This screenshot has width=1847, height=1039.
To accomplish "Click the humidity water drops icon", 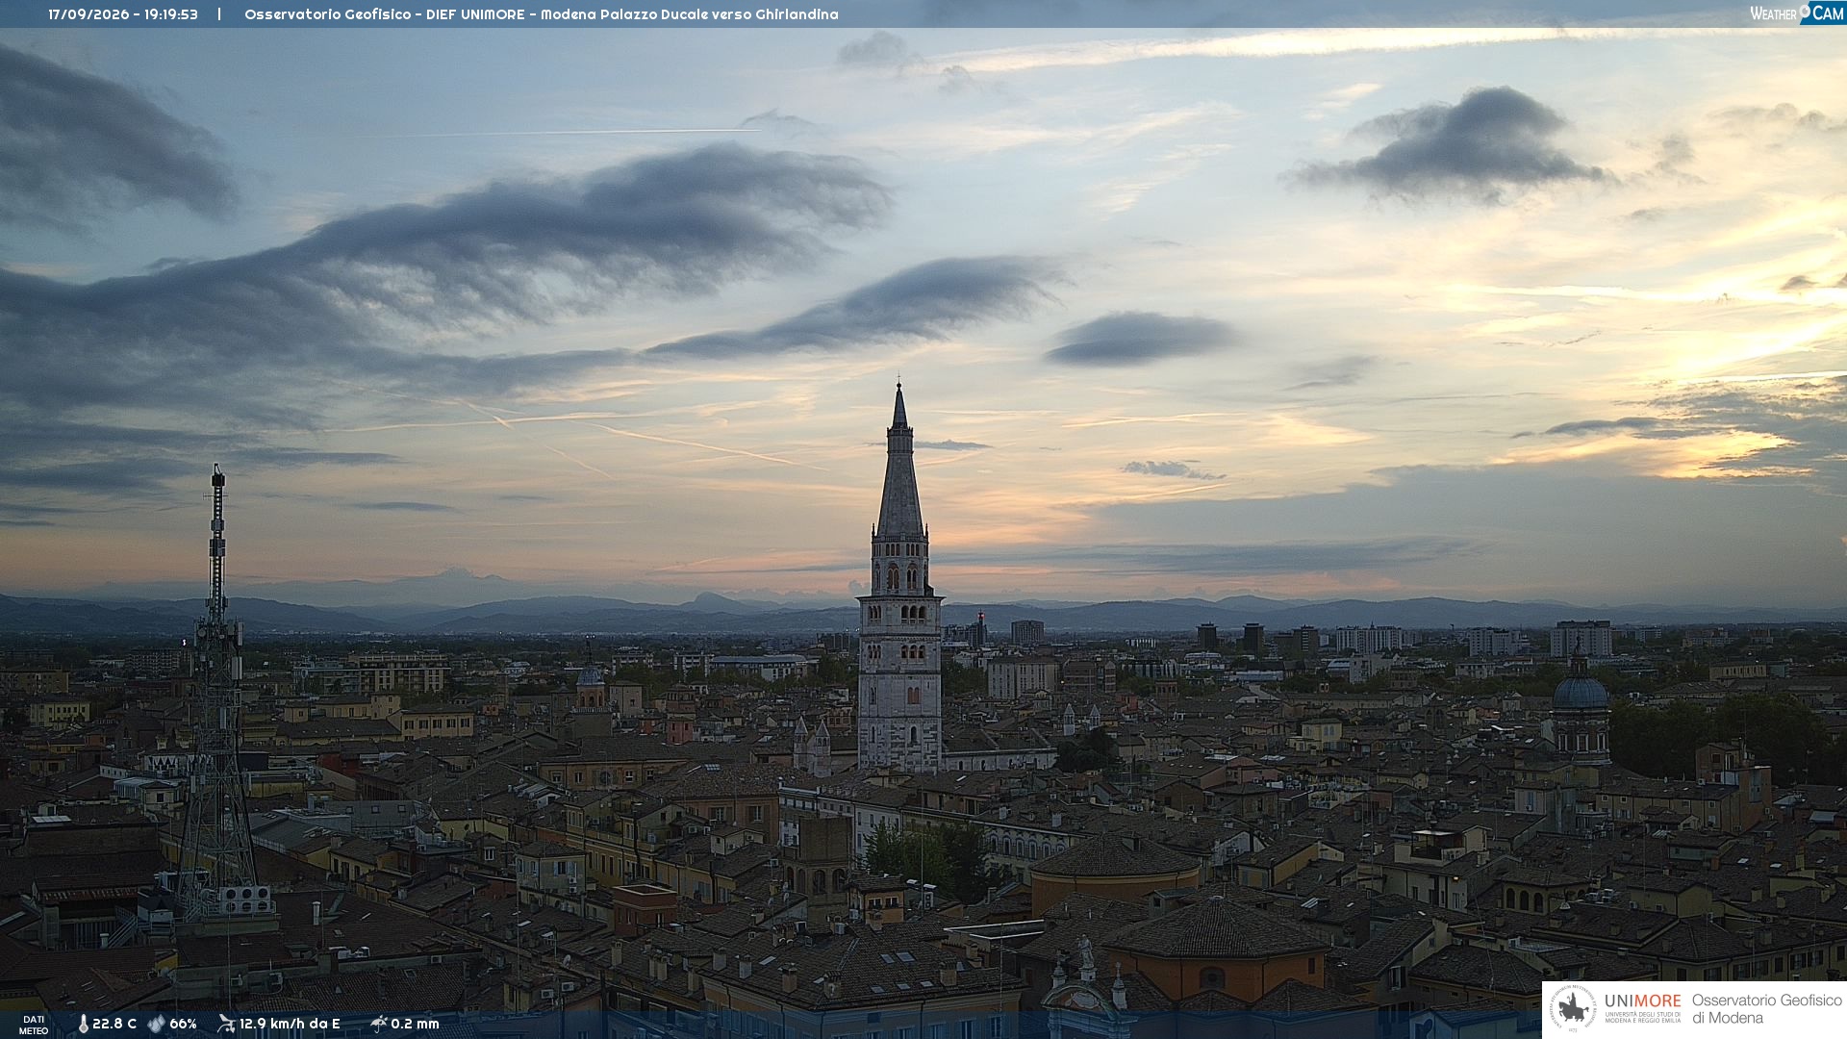I will click(x=156, y=1024).
